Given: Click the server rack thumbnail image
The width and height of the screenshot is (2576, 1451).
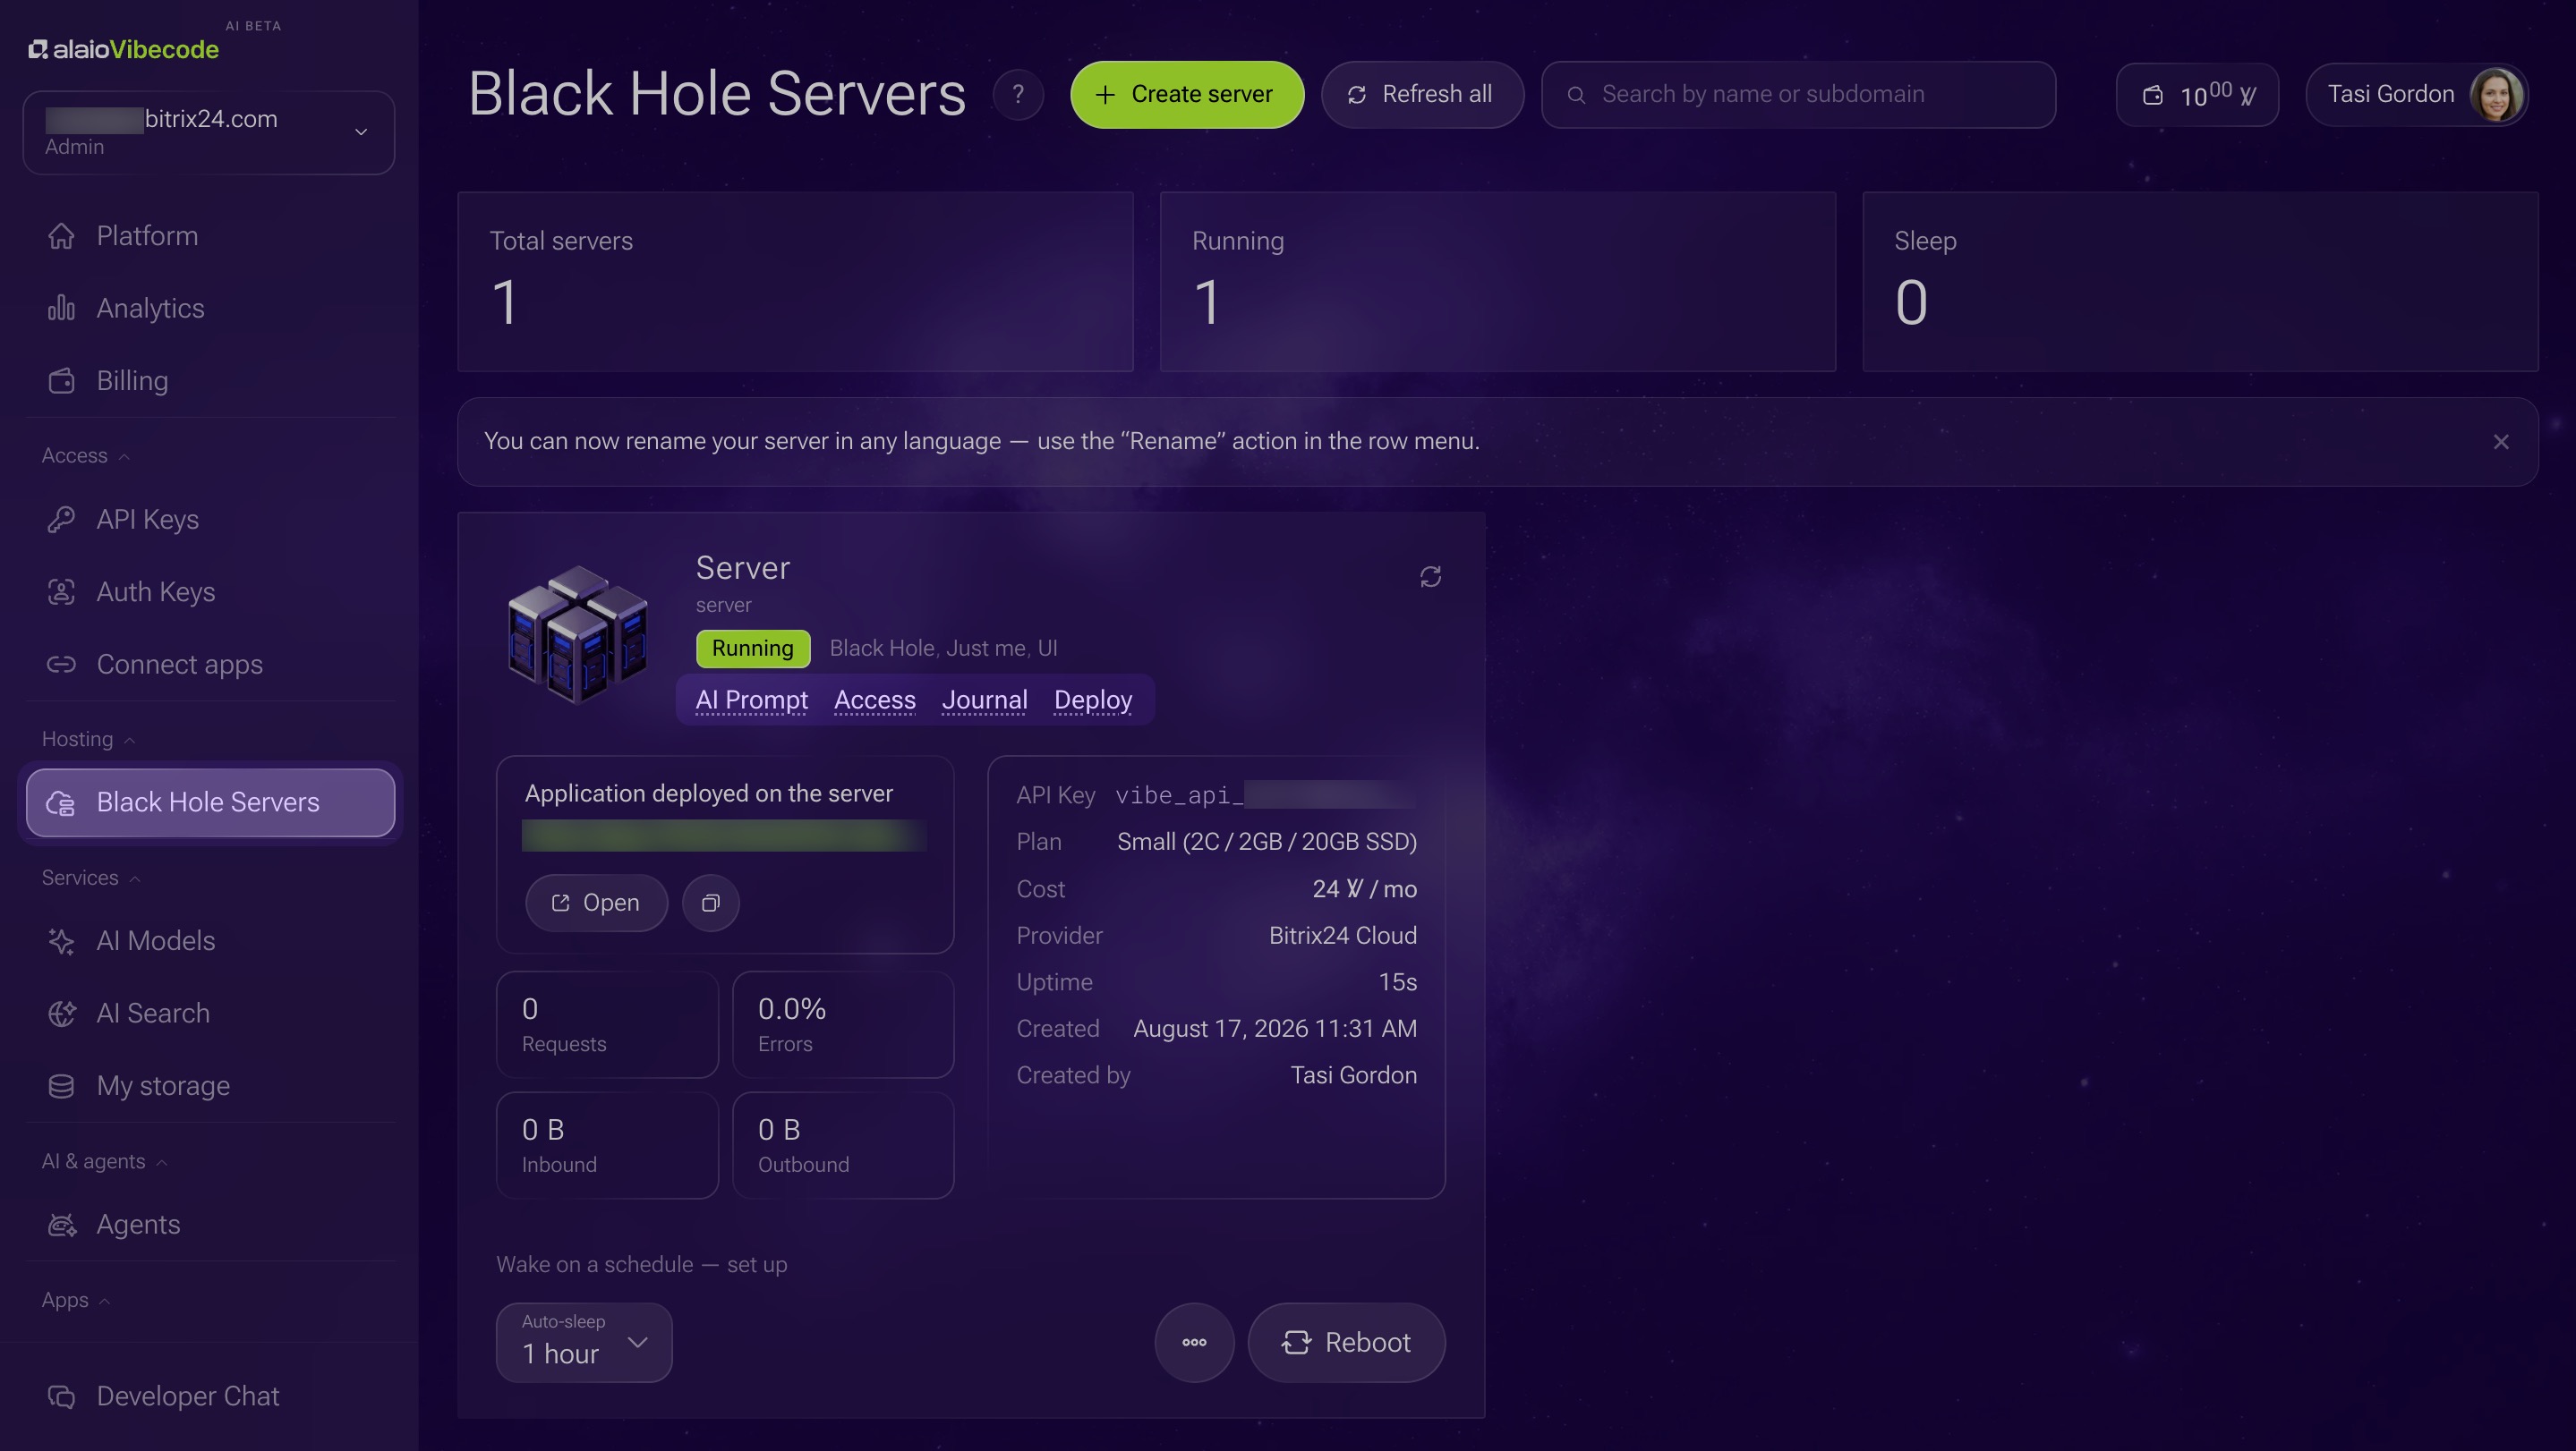Looking at the screenshot, I should tap(578, 634).
